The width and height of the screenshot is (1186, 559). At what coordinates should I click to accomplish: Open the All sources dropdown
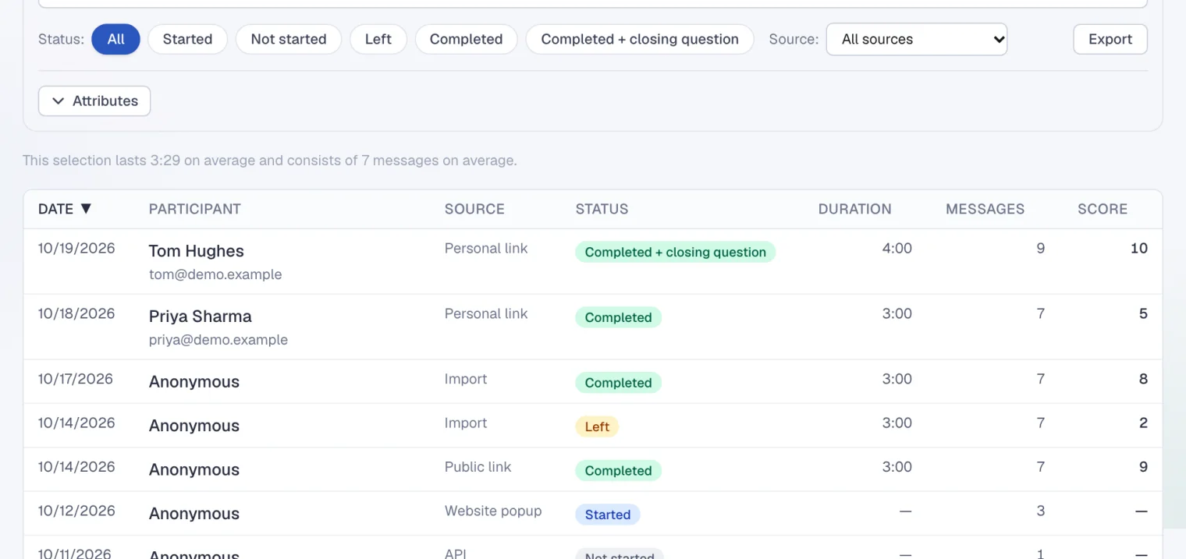tap(916, 39)
